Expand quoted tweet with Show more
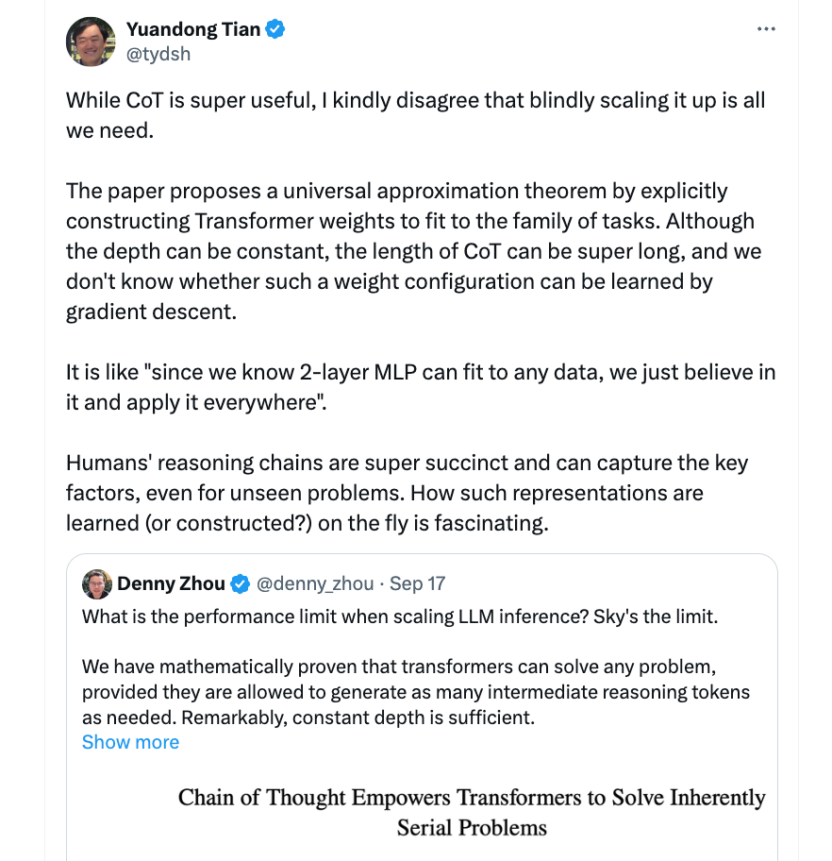Screen dimensions: 832x861 [130, 742]
